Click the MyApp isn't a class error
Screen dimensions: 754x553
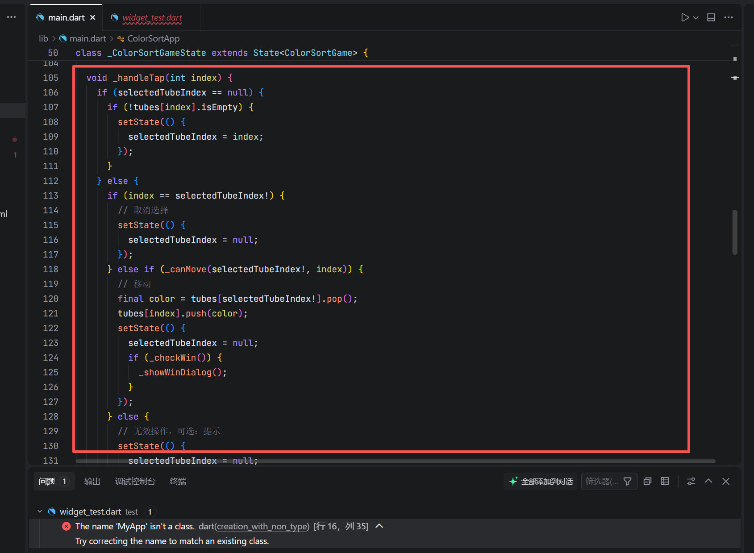135,527
